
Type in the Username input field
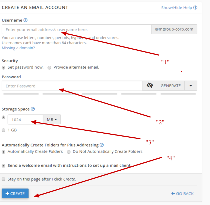pyautogui.click(x=76, y=30)
